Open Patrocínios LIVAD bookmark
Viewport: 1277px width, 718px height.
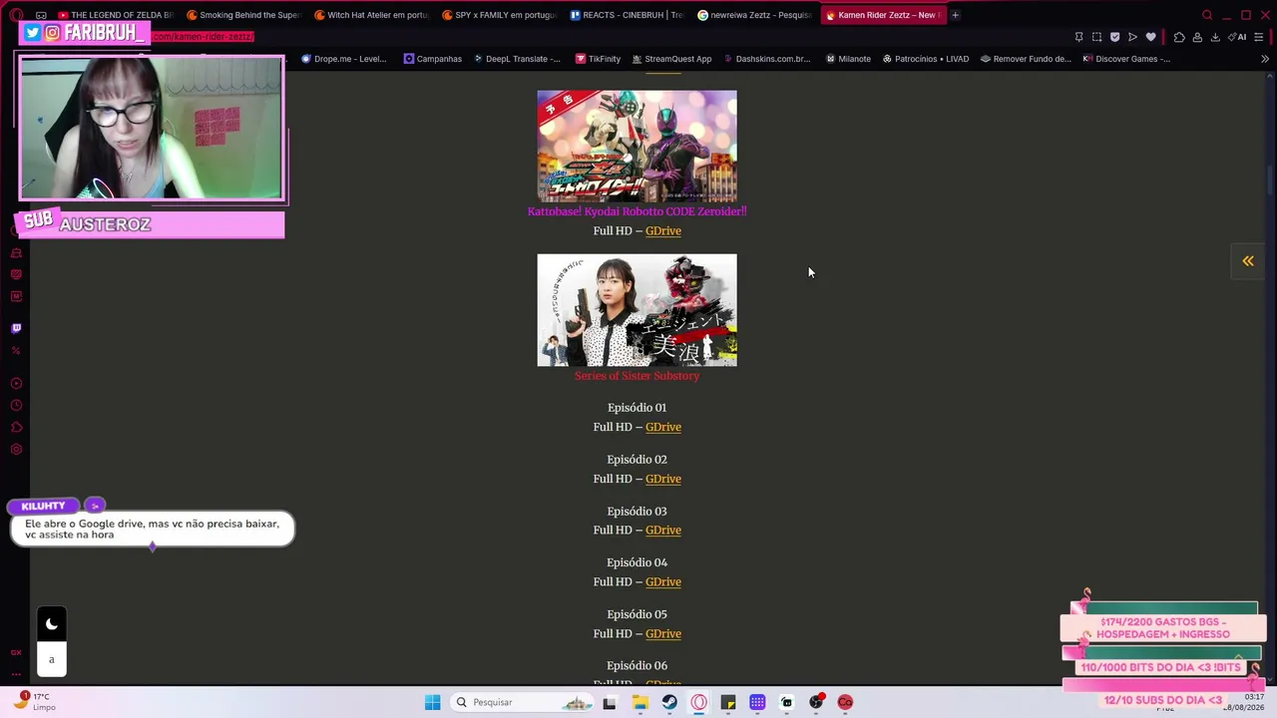point(925,59)
